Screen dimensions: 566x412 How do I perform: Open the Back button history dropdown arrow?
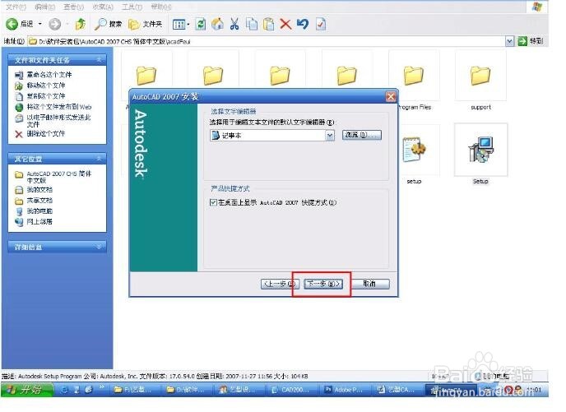tap(39, 24)
